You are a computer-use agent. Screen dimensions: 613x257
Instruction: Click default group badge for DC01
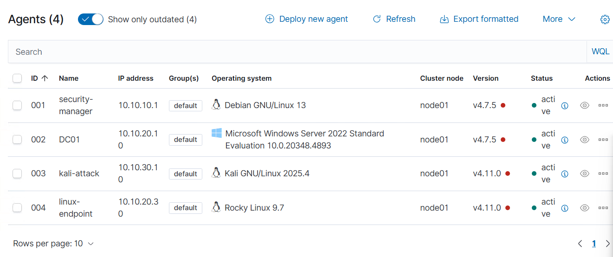[186, 140]
